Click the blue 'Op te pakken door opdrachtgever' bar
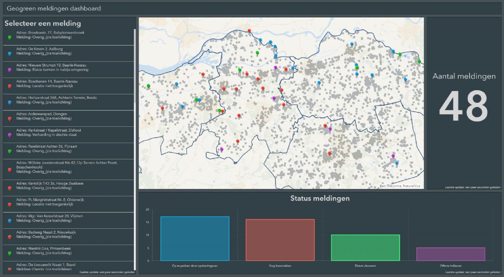The height and width of the screenshot is (277, 504). (195, 238)
